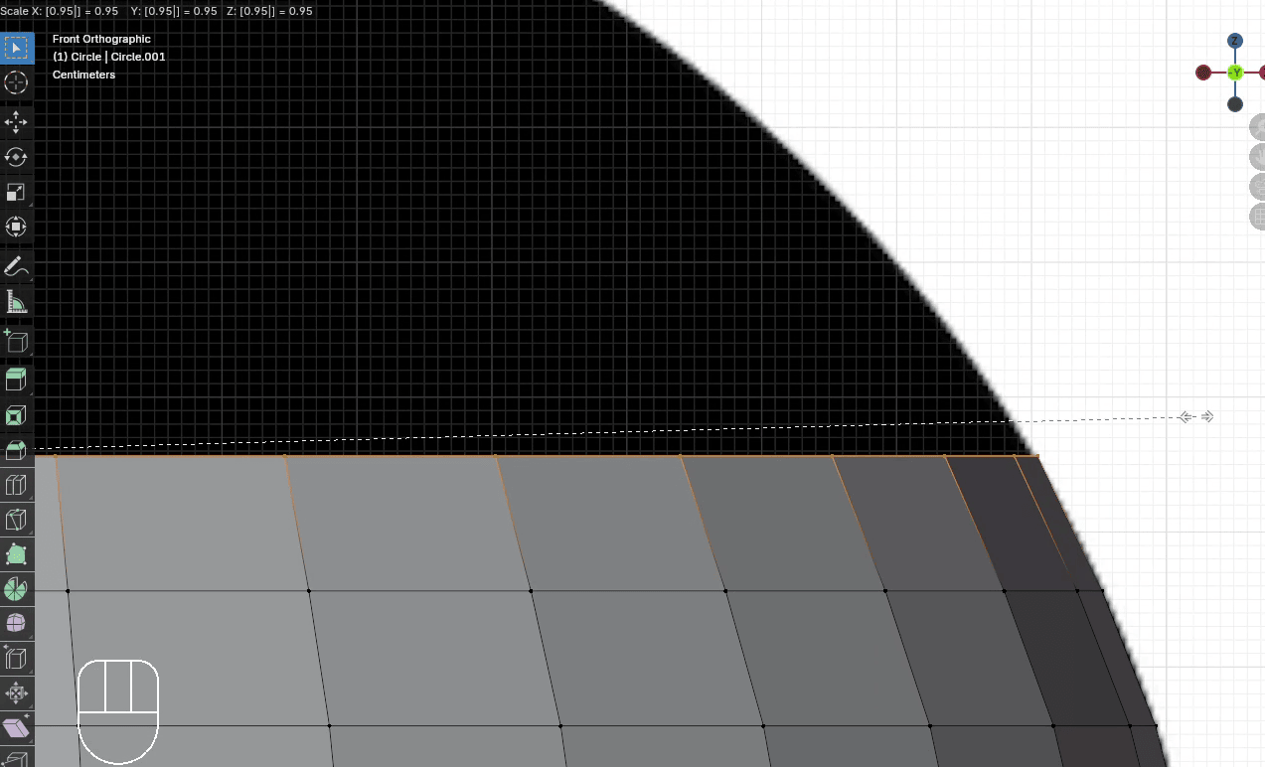The image size is (1265, 767).
Task: Toggle the camera view button
Action: (x=1258, y=187)
